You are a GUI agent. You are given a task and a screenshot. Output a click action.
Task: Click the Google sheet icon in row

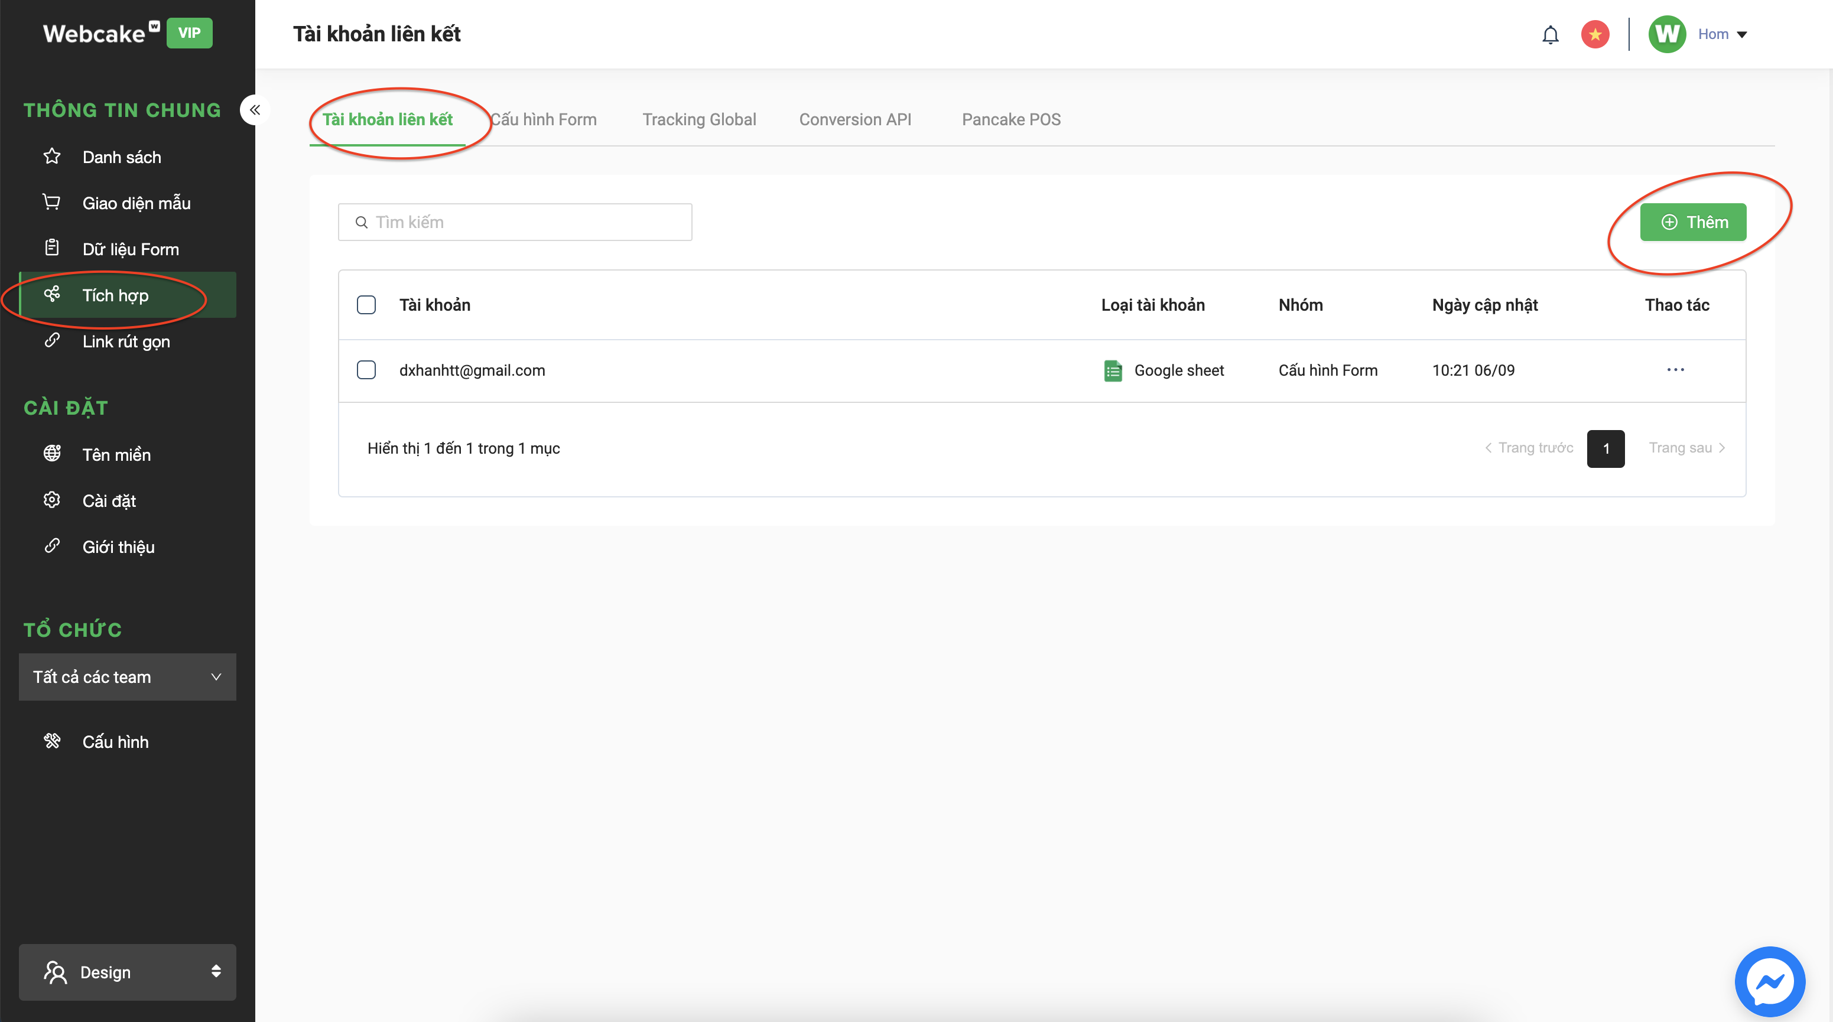(x=1113, y=370)
